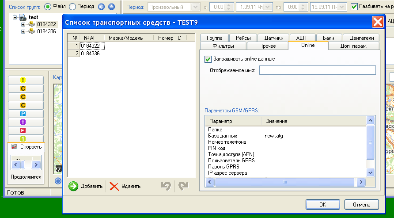Select the Точка доступа (APN) parameter row

tap(286, 154)
